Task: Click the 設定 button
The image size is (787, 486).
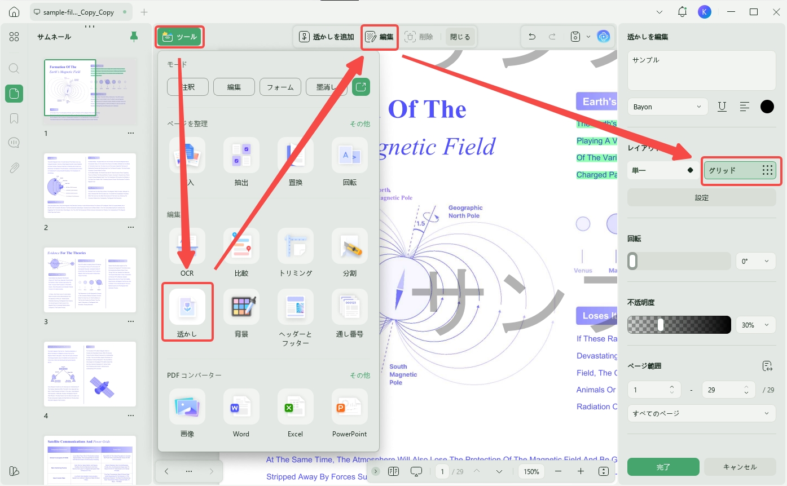Action: [x=702, y=198]
